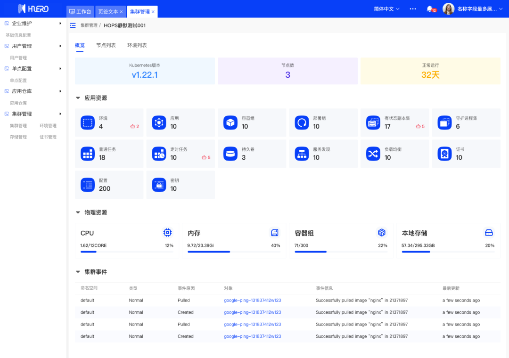
Task: Click the 内存 usage progress bar
Action: pyautogui.click(x=234, y=252)
